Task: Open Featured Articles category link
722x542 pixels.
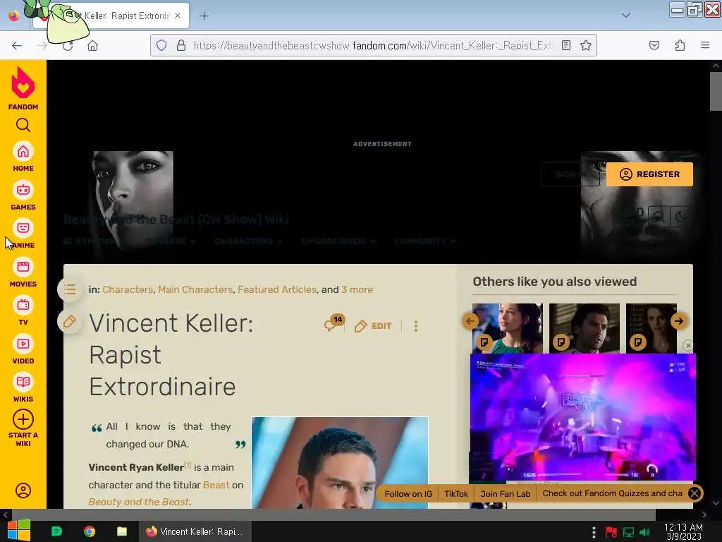Action: (x=277, y=289)
